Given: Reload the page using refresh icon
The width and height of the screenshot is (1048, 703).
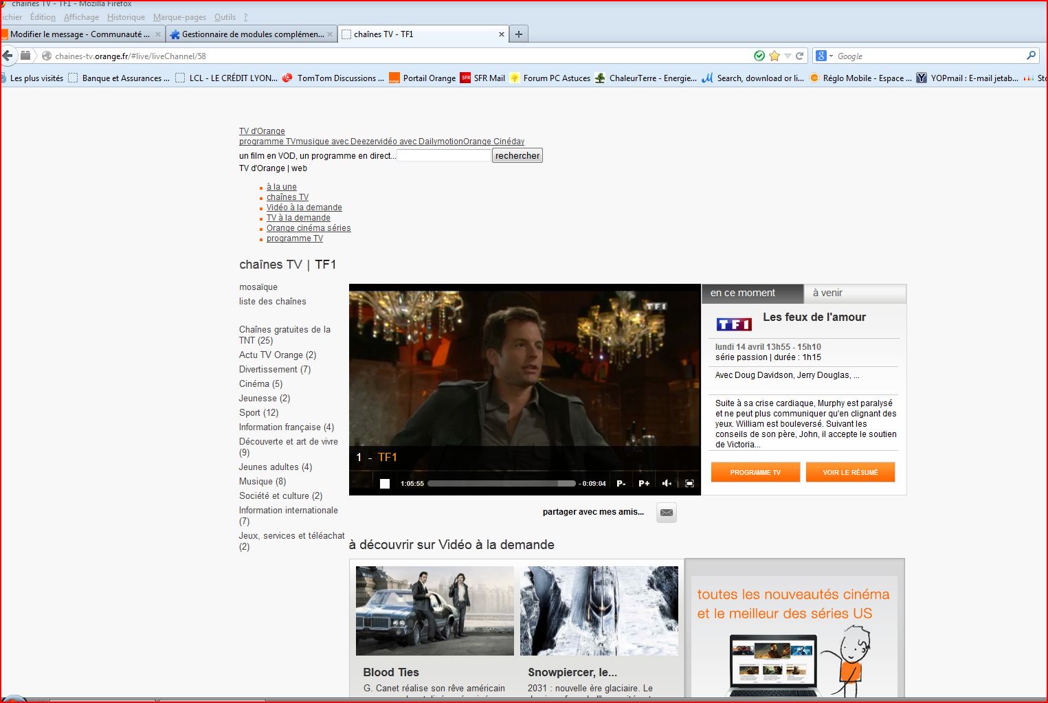Looking at the screenshot, I should coord(800,56).
